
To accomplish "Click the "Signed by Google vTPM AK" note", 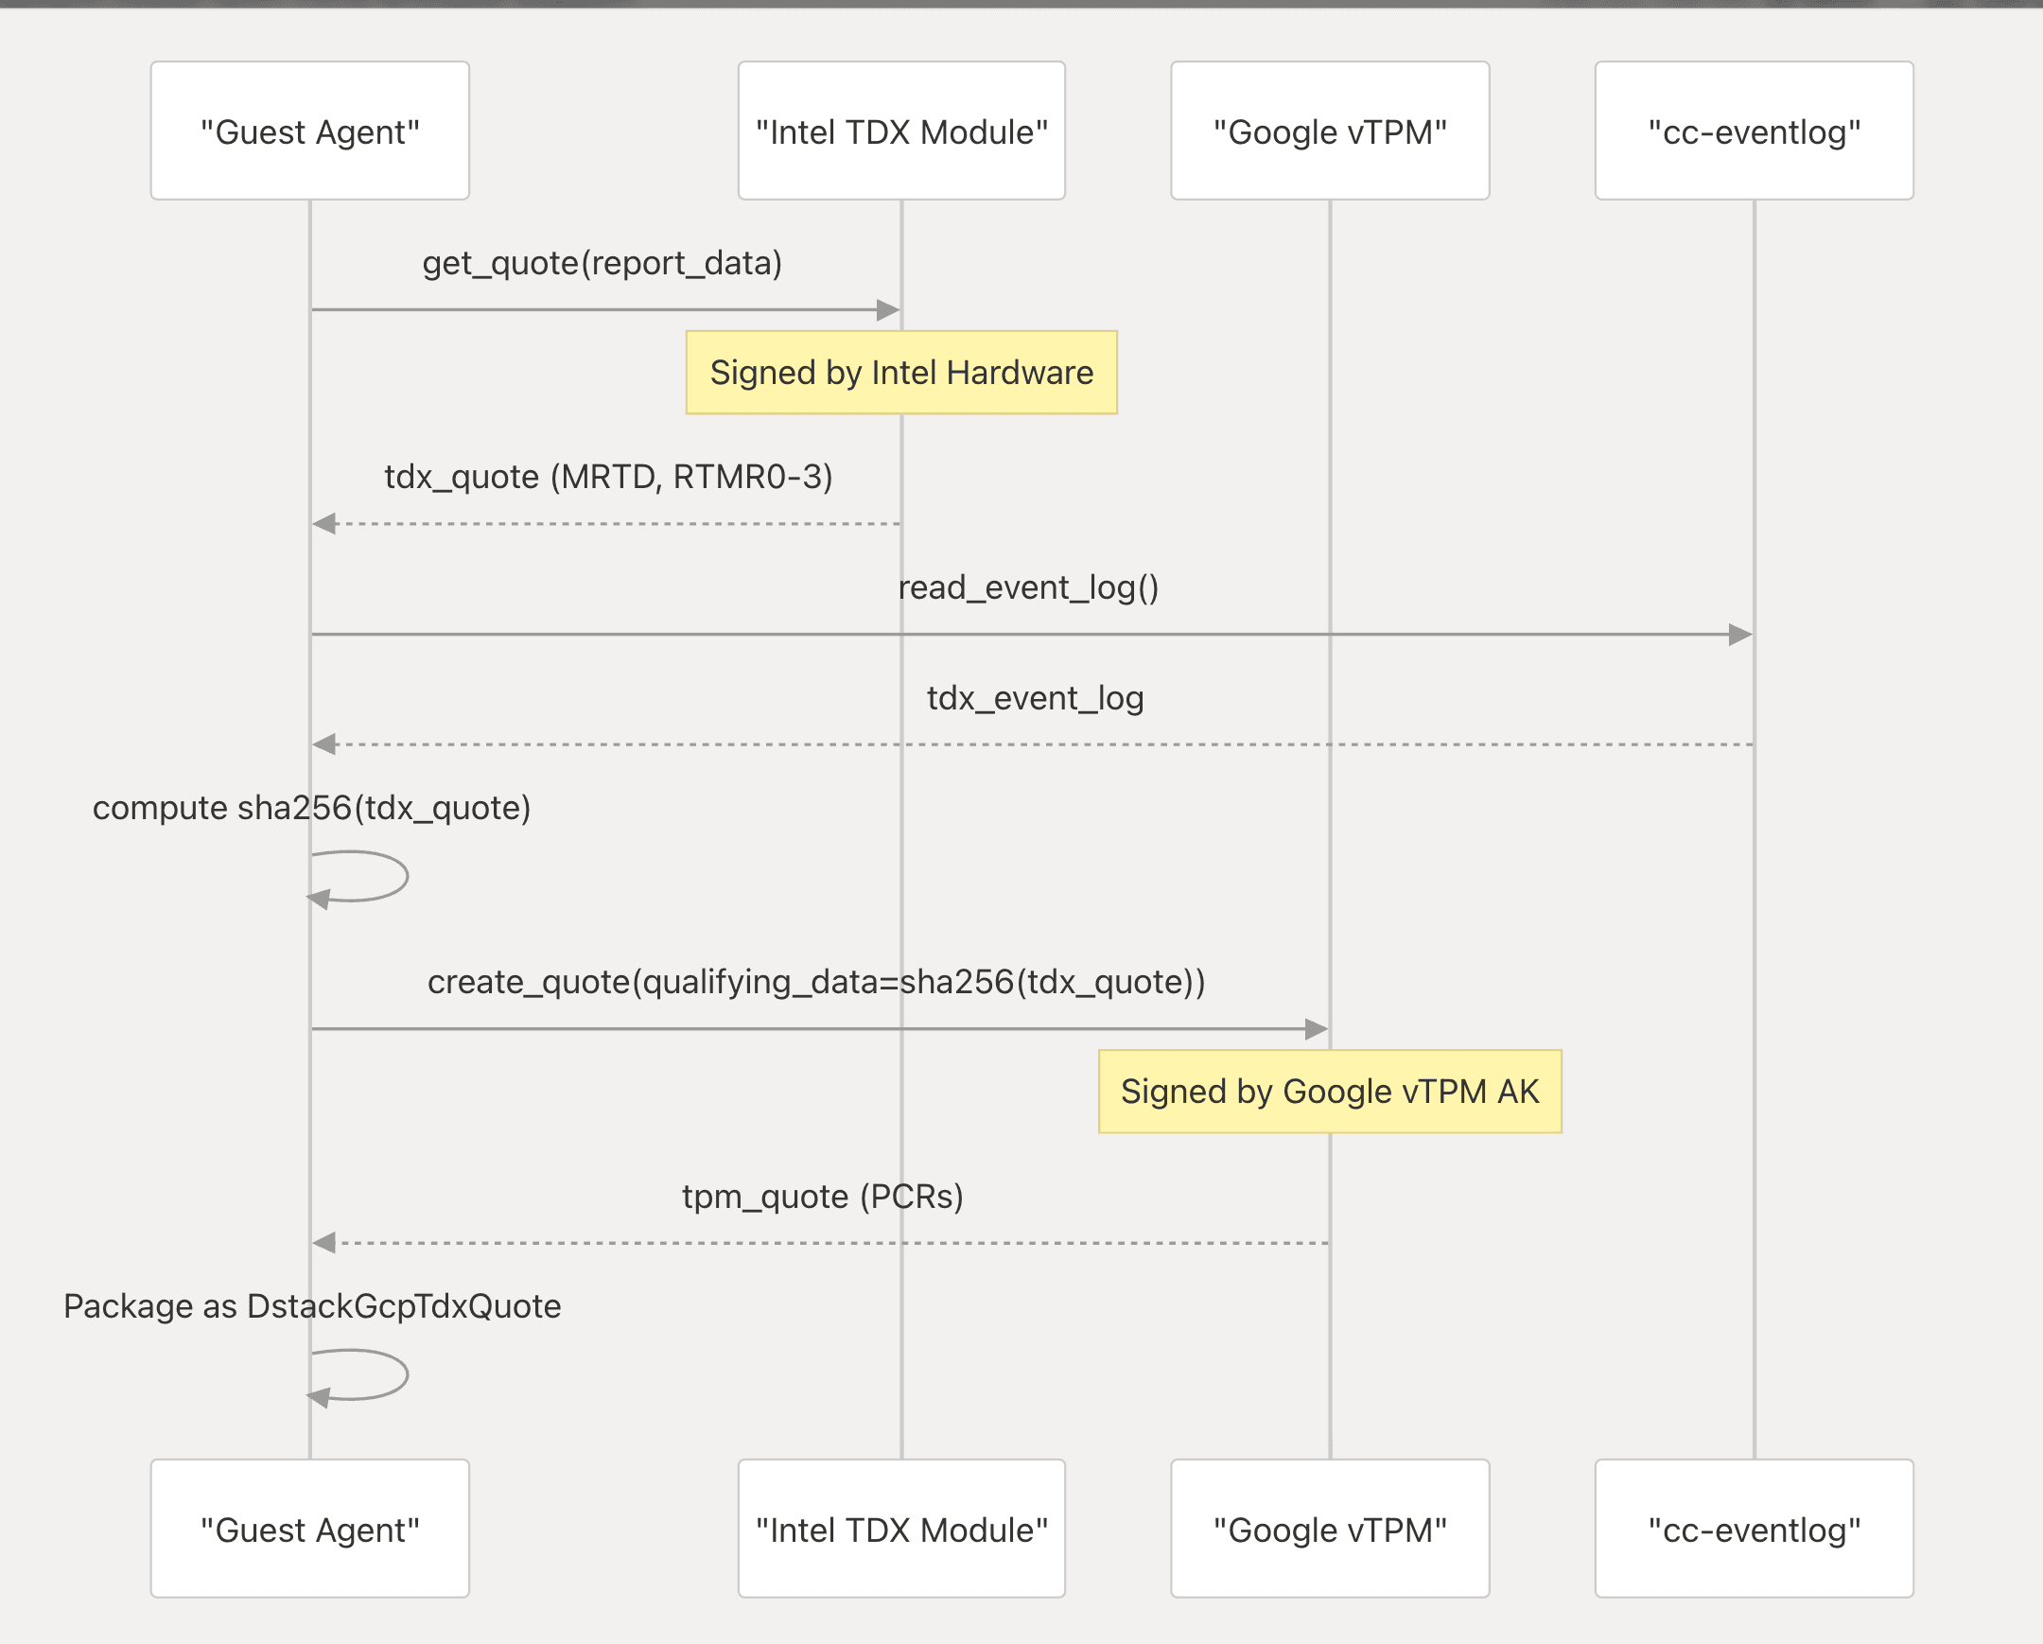I will [x=1330, y=1092].
